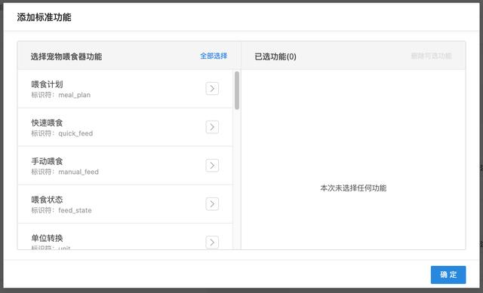
Task: Click the 全部选择 link
Action: pos(214,56)
